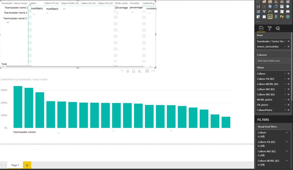The height and width of the screenshot is (170, 293).
Task: Expand all down one level icon
Action: pyautogui.click(x=139, y=71)
